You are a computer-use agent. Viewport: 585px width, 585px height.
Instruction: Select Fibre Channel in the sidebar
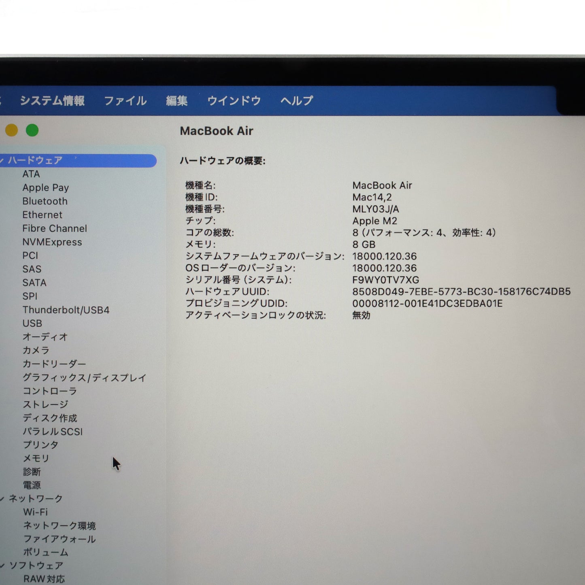(55, 228)
